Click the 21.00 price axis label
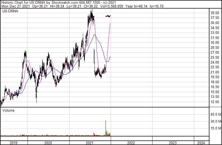The height and width of the screenshot is (145, 222). pos(215,72)
